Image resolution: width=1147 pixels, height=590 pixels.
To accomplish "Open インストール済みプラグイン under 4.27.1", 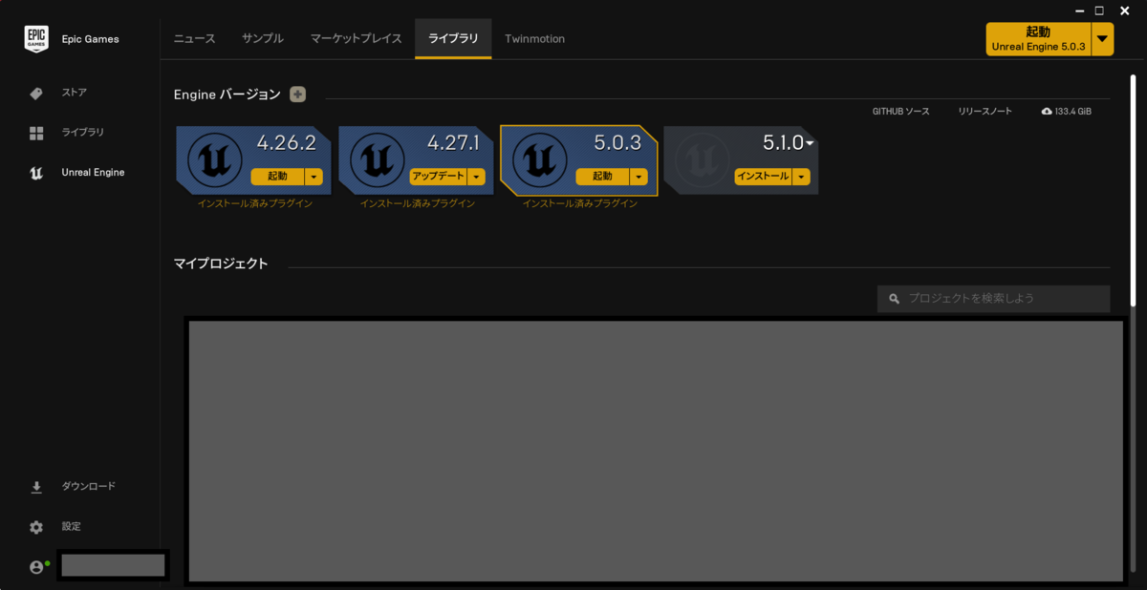I will point(418,203).
